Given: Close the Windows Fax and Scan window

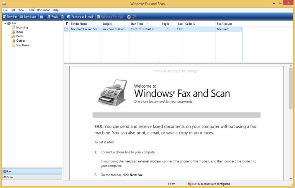Looking at the screenshot, I should [289, 3].
